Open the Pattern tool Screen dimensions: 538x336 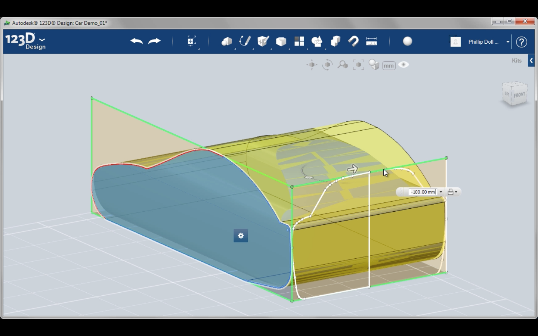coord(299,41)
